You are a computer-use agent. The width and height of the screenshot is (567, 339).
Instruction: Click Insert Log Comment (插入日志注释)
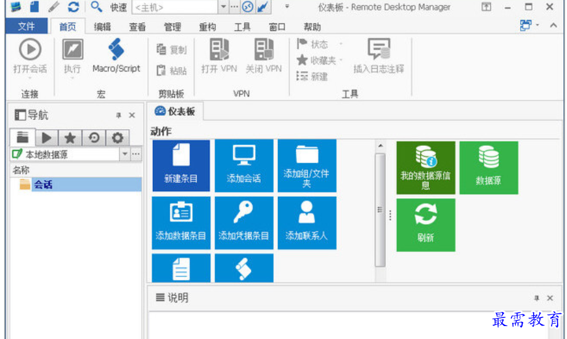pyautogui.click(x=378, y=56)
